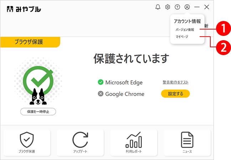Open the account profile icon
This screenshot has width=231, height=160.
click(187, 7)
